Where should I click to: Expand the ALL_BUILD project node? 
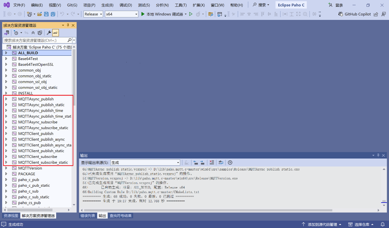[x=6, y=53]
